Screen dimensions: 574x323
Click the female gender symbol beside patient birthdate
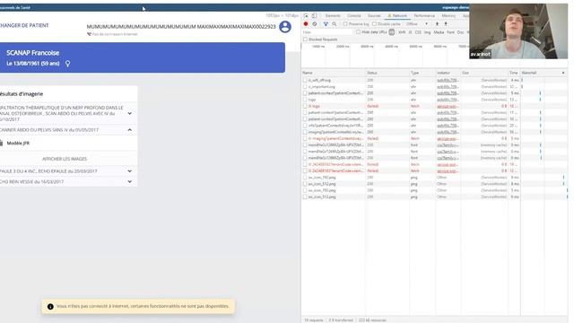[68, 64]
